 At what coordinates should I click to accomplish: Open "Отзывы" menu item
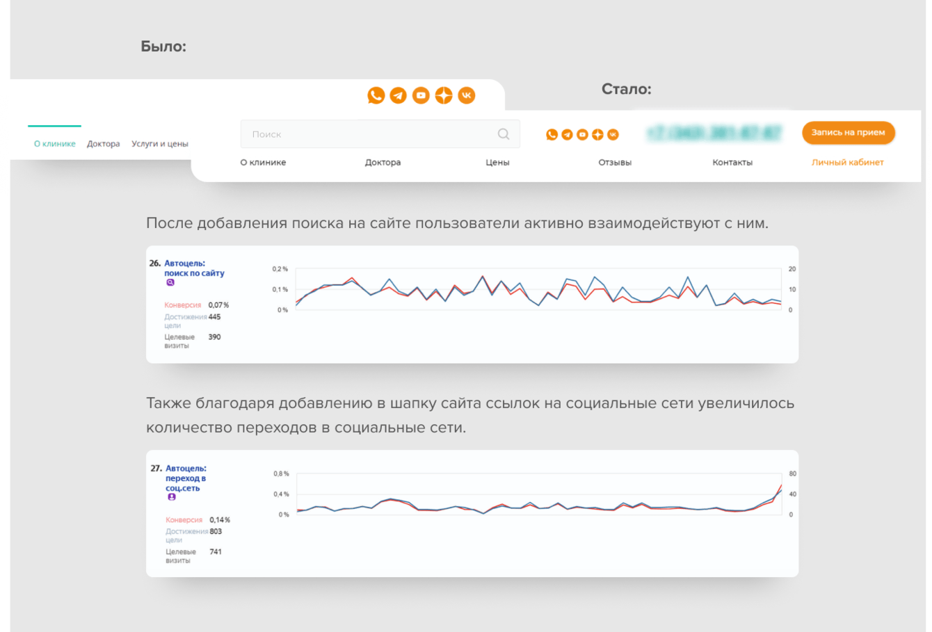pos(615,163)
